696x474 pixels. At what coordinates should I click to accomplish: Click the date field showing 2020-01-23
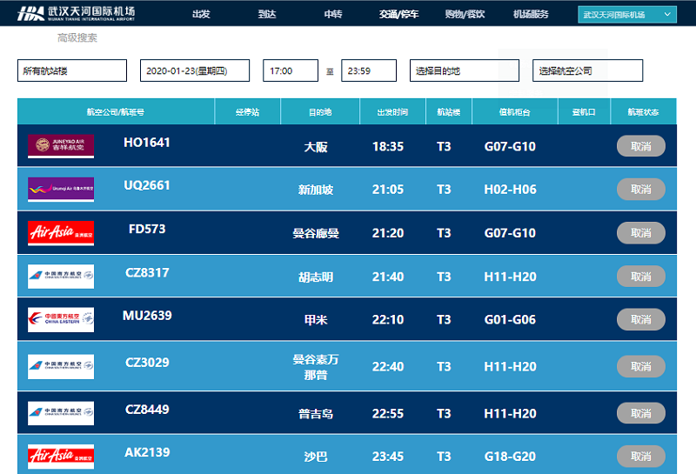(194, 70)
